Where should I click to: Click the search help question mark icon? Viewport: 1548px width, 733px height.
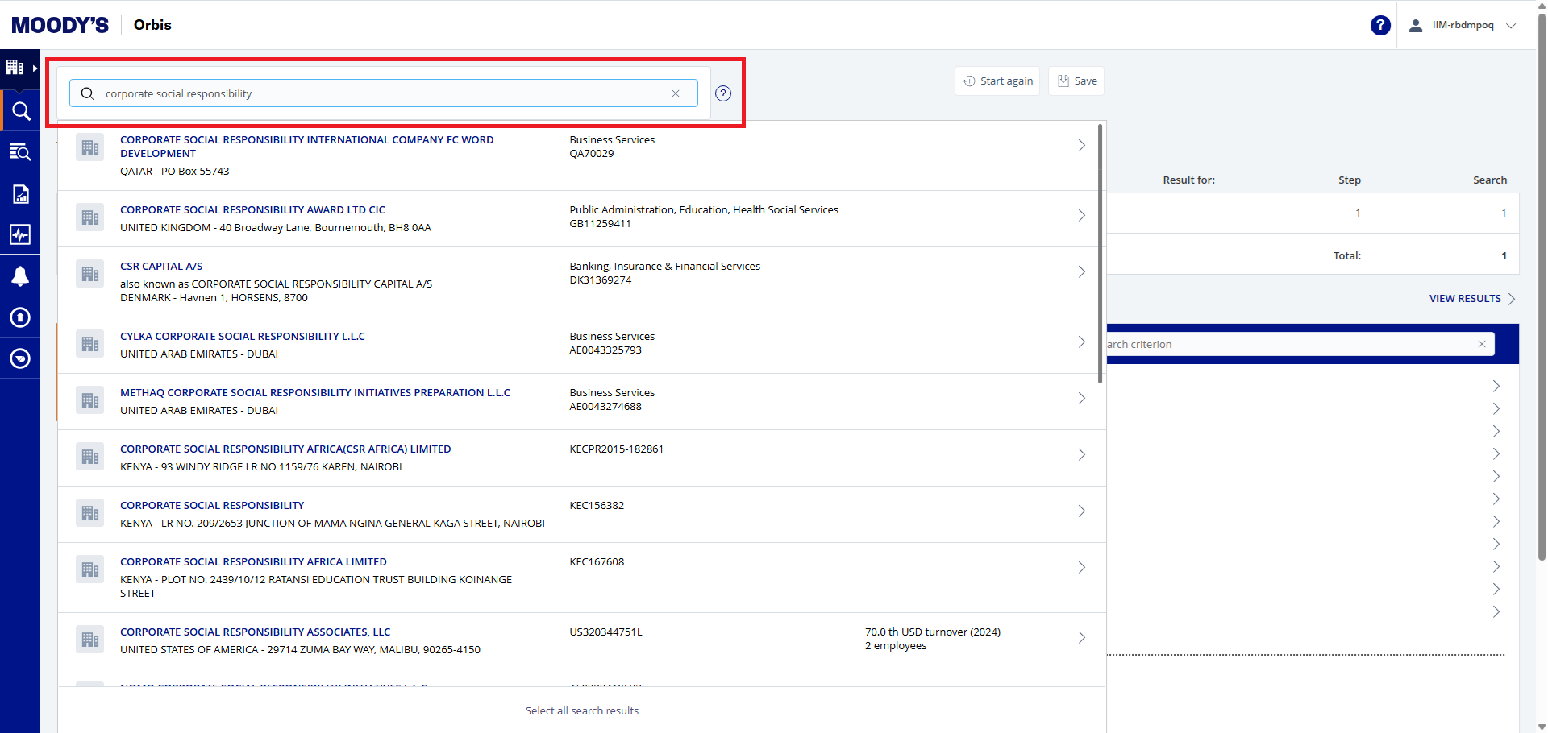coord(723,93)
